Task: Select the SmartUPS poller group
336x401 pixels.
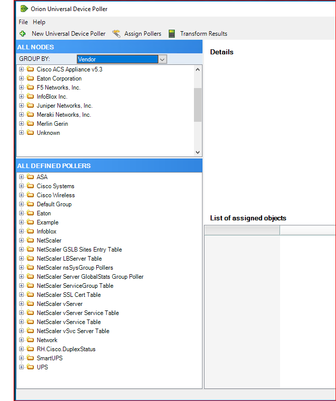Action: pos(49,358)
